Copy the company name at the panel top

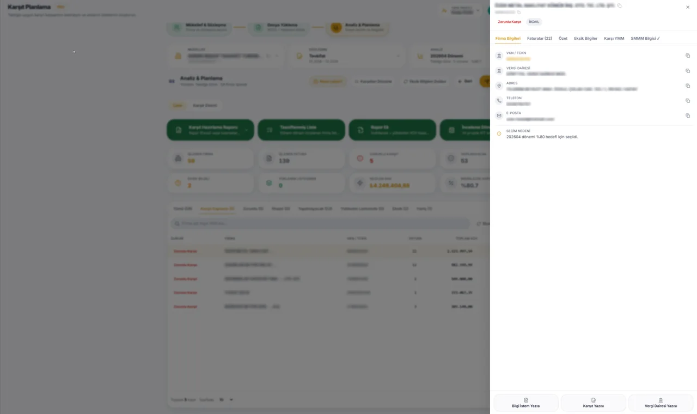tap(619, 5)
